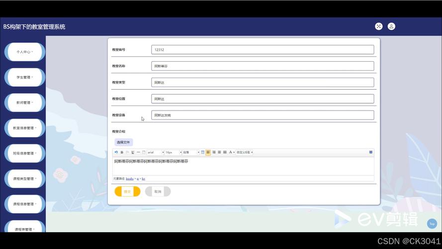Focus the 教室设备 classroom equipment field
The width and height of the screenshot is (442, 249).
click(x=263, y=115)
